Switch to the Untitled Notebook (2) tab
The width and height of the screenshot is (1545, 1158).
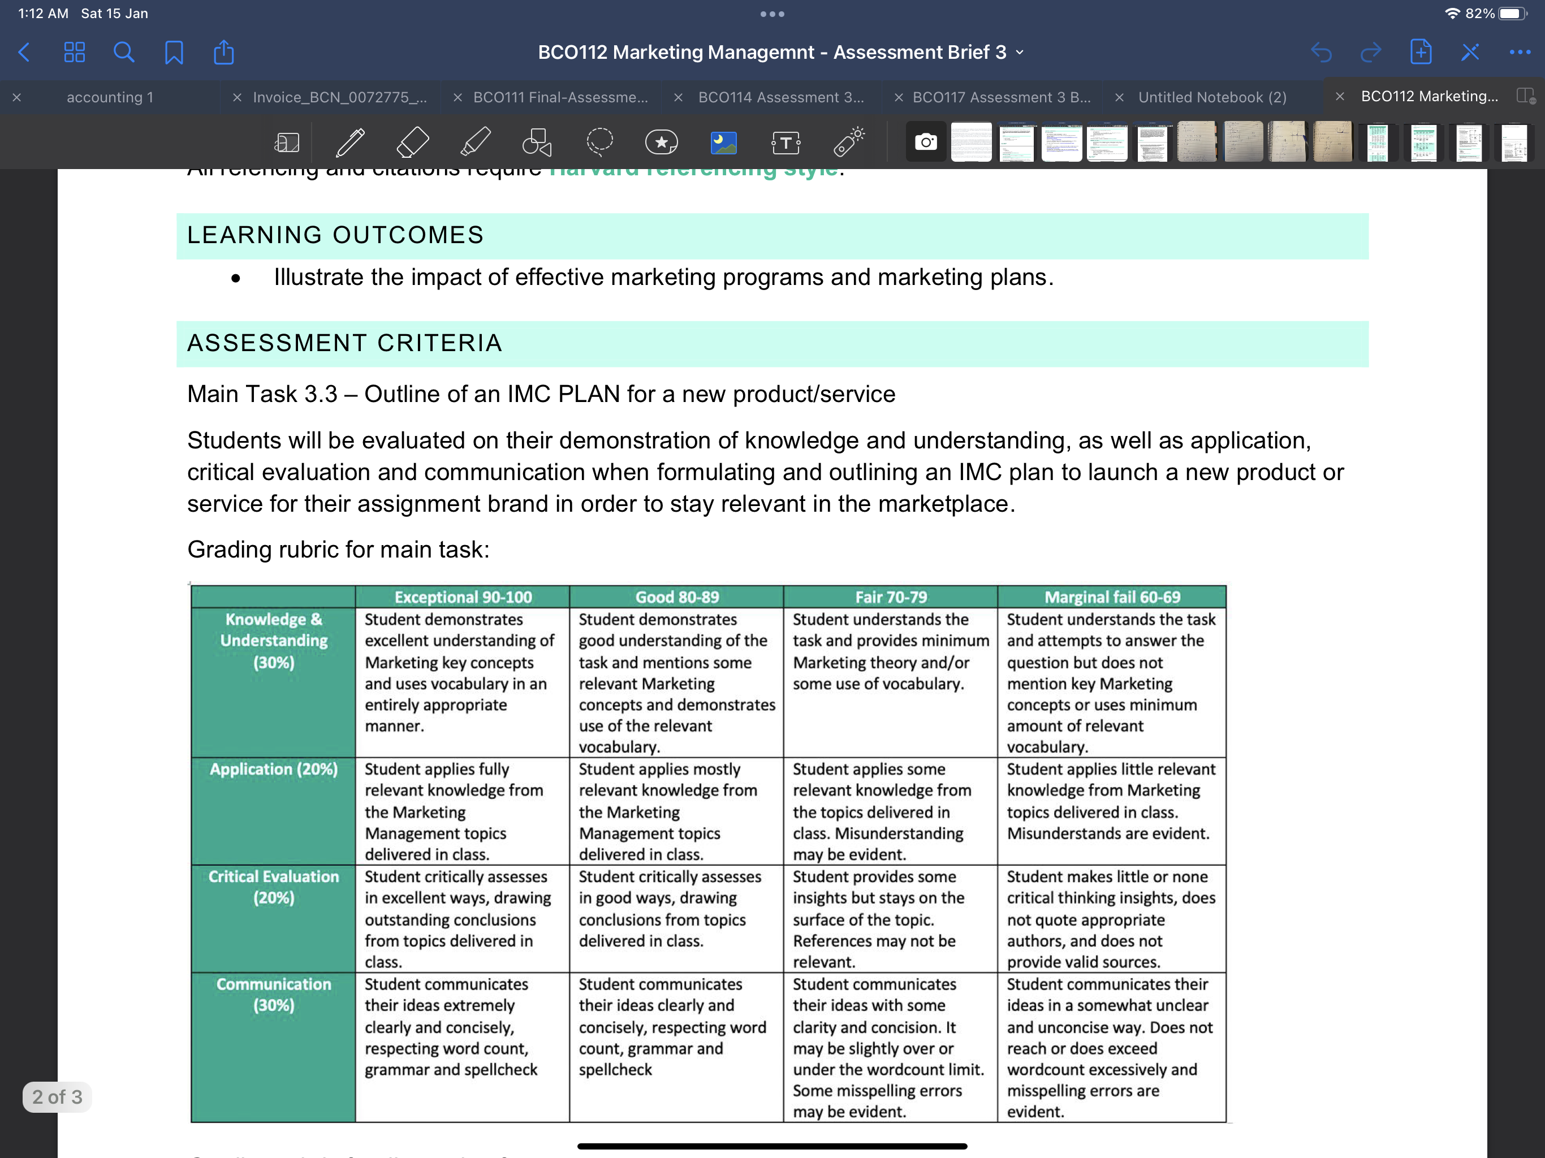click(1212, 97)
